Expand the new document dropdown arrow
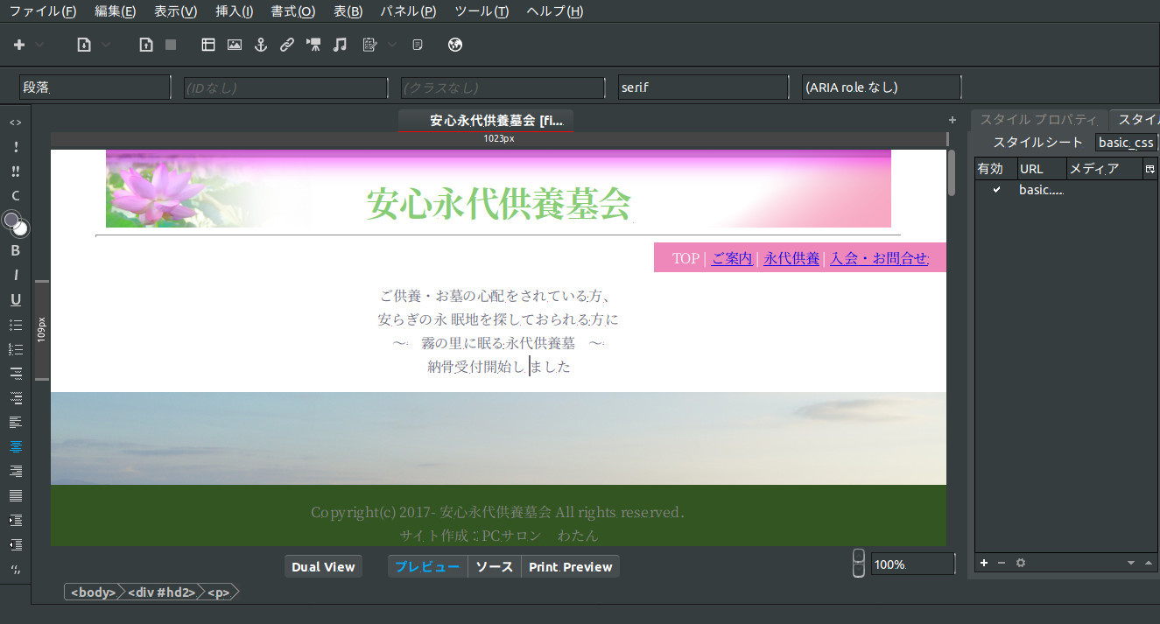This screenshot has width=1160, height=624. [39, 45]
